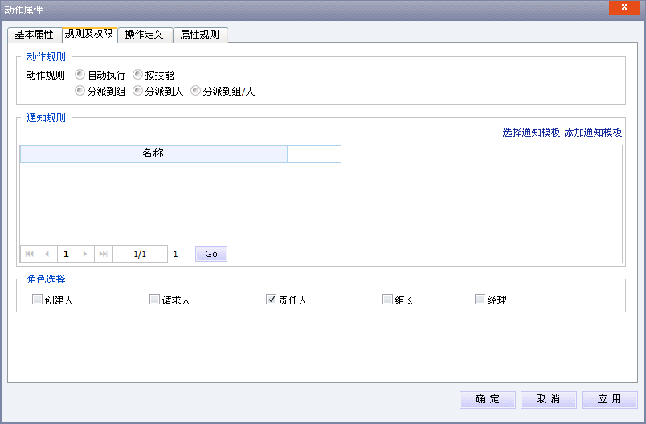646x424 pixels.
Task: Select the 分派到组/人 radio button
Action: coord(195,91)
